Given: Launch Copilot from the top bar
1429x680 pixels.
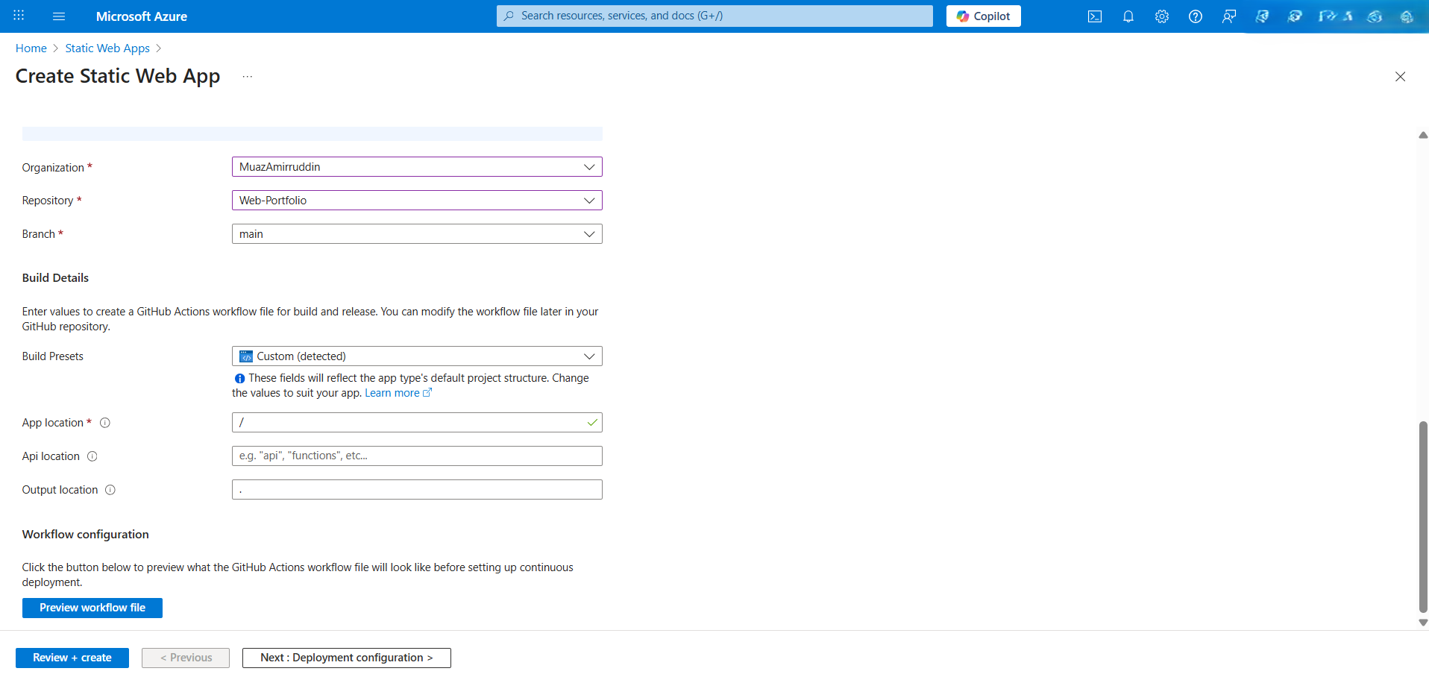Looking at the screenshot, I should (983, 16).
